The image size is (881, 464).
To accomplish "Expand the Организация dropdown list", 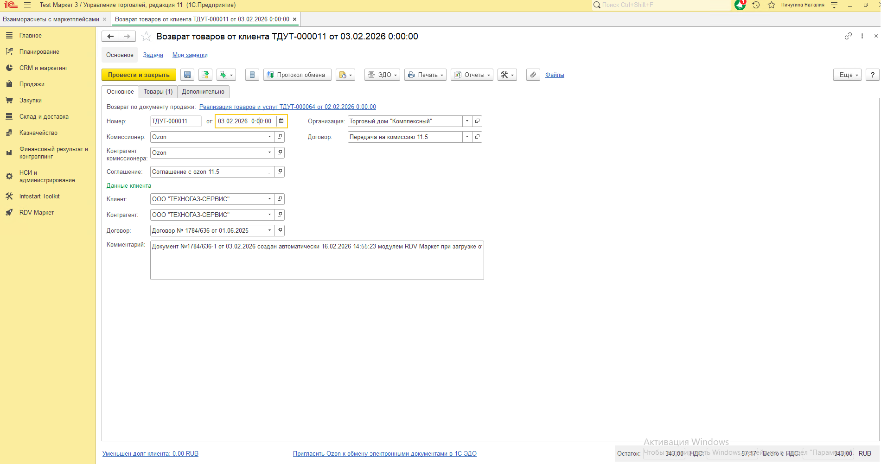I will click(467, 121).
